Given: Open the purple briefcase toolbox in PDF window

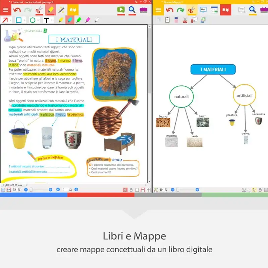Looking at the screenshot, I should coord(143,10).
